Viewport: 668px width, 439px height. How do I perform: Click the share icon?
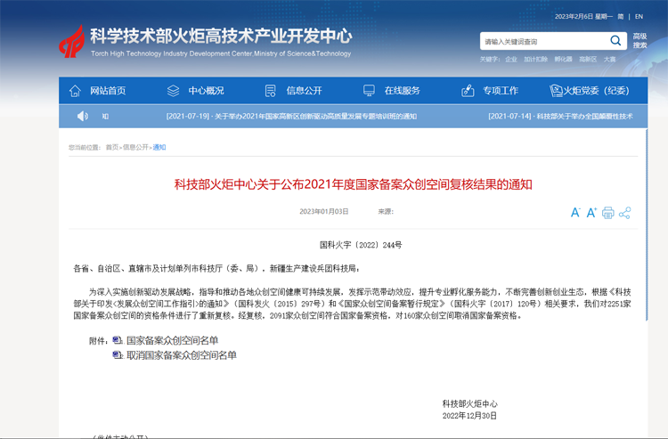point(624,213)
